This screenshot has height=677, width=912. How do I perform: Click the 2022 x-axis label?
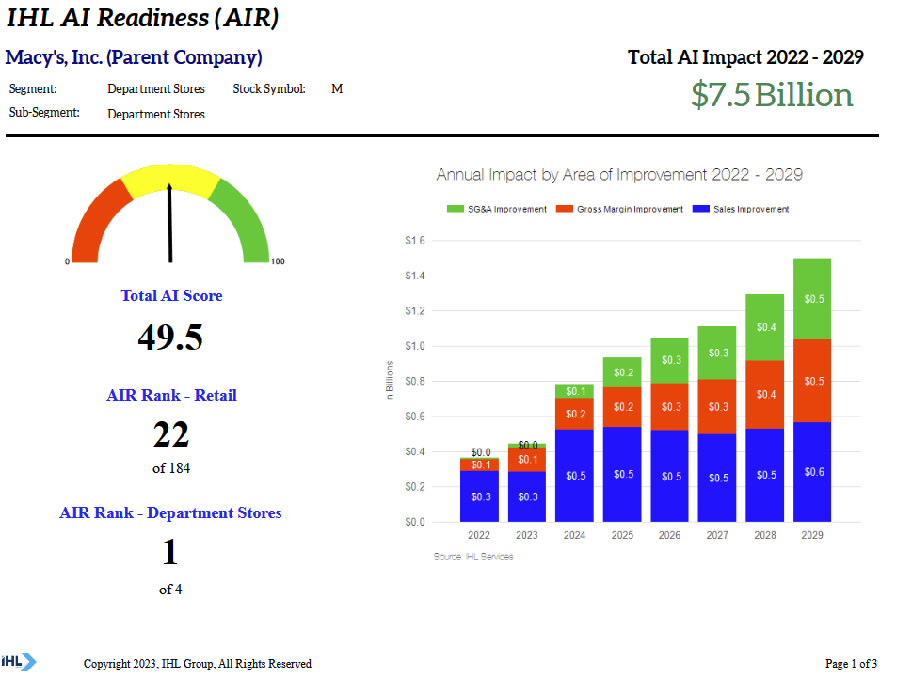pos(479,535)
